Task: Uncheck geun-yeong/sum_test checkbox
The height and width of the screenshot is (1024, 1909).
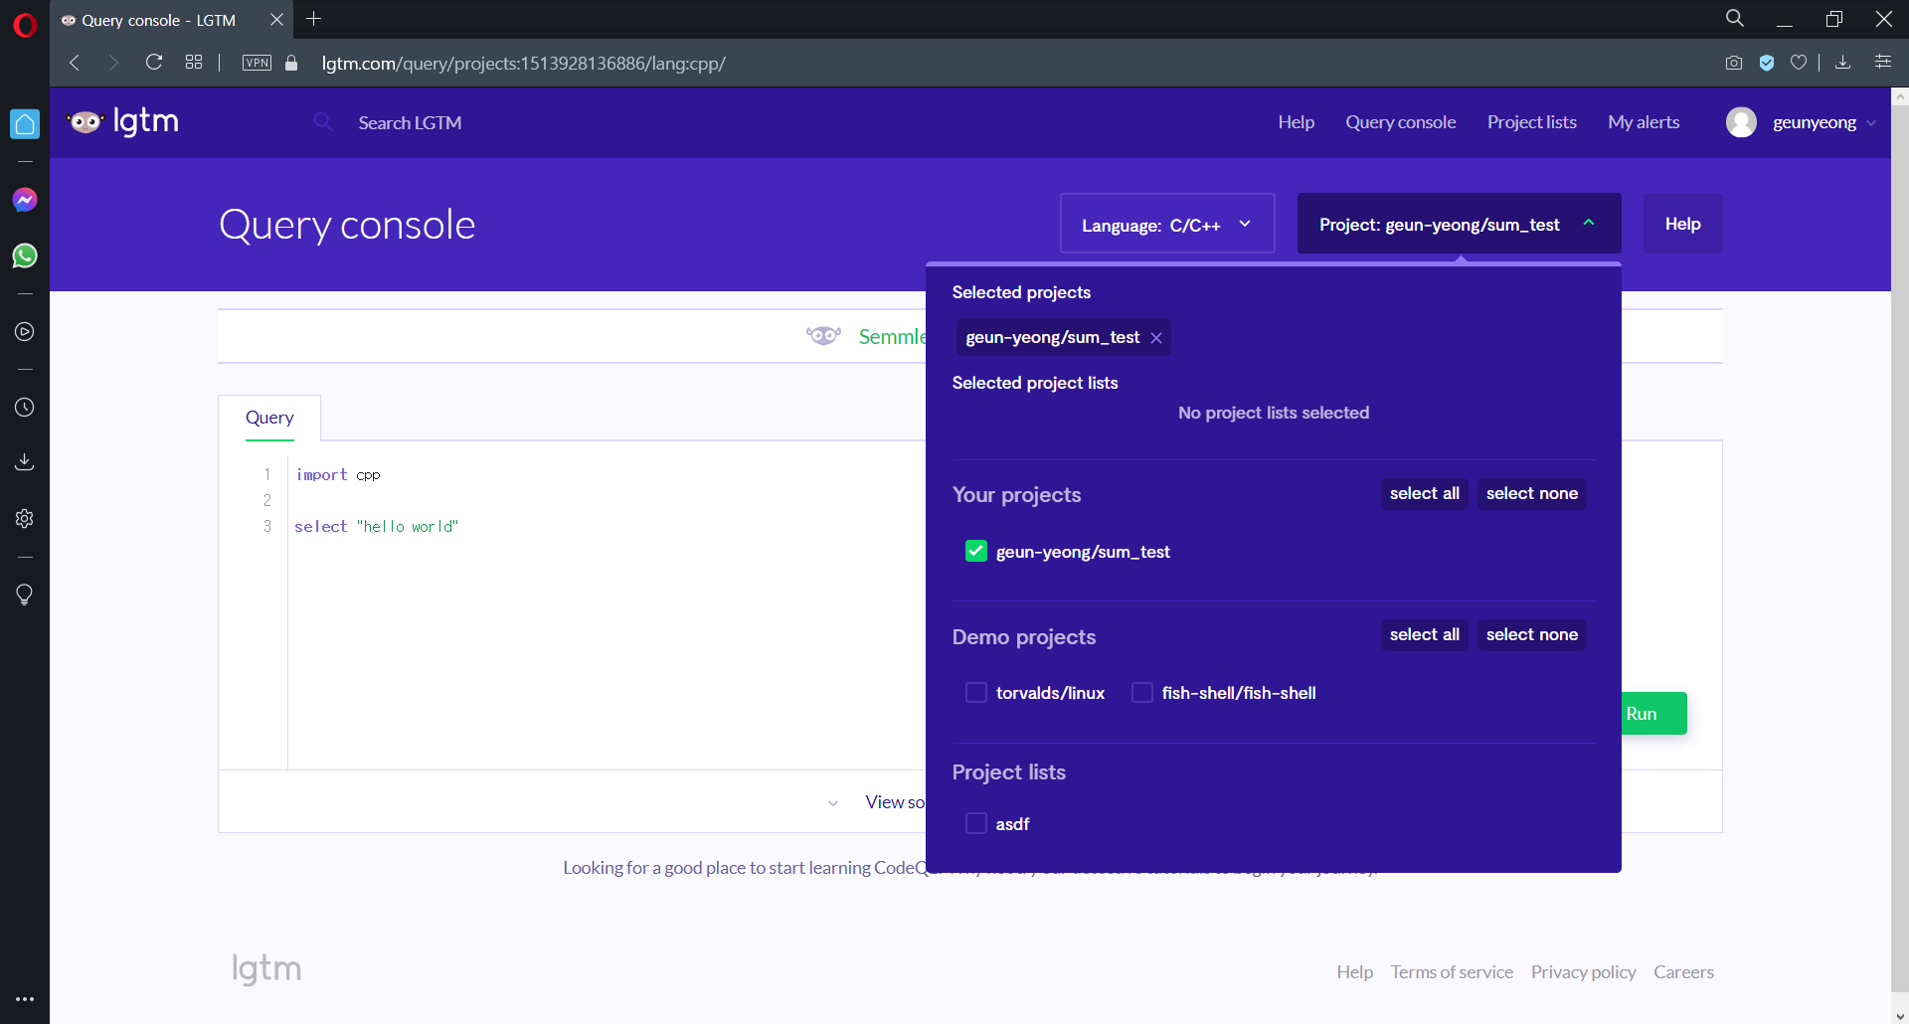Action: [976, 552]
